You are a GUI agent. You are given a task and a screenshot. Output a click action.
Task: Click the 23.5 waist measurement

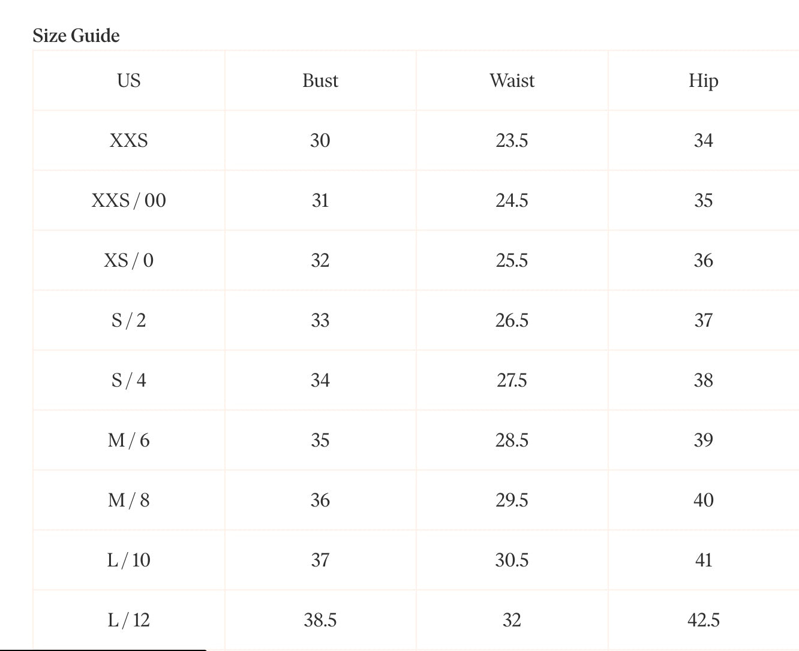coord(512,140)
